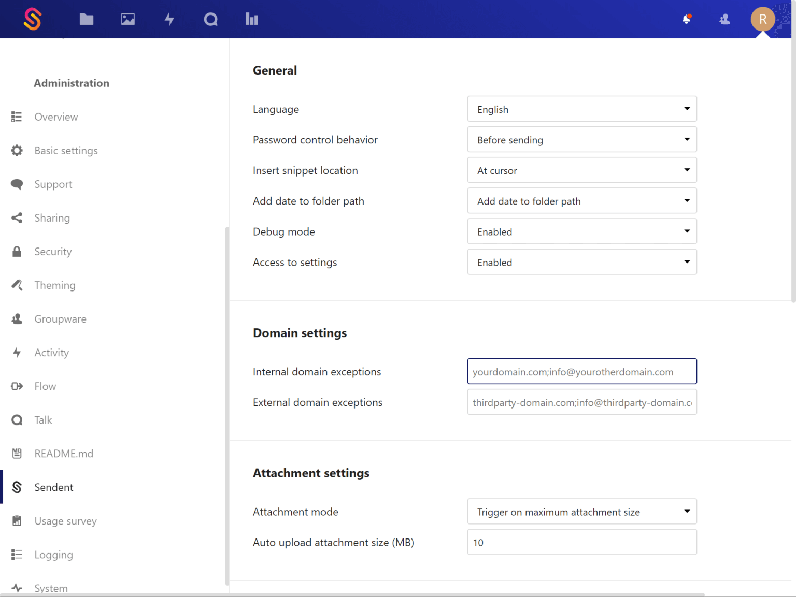This screenshot has height=597, width=796.
Task: Edit the Auto upload attachment size value
Action: tap(581, 542)
